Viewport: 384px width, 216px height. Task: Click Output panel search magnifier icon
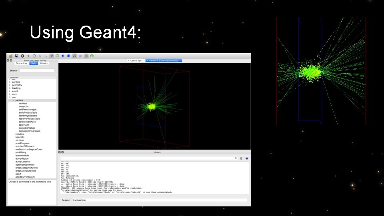pyautogui.click(x=236, y=158)
